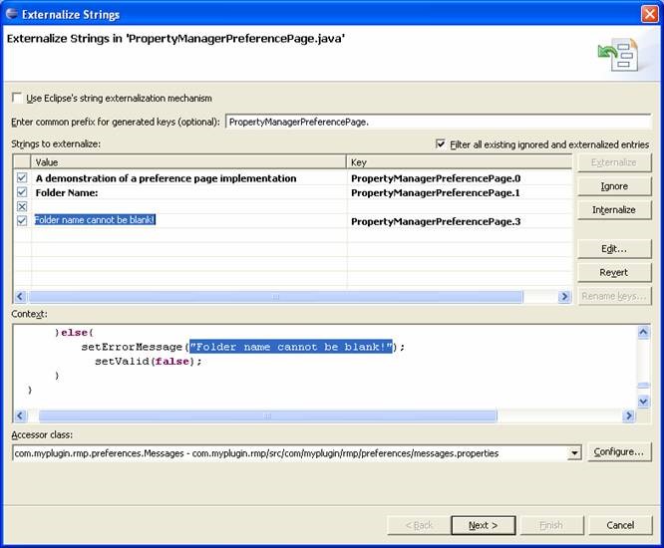The width and height of the screenshot is (664, 548).
Task: Click the Internalize button
Action: tap(614, 210)
